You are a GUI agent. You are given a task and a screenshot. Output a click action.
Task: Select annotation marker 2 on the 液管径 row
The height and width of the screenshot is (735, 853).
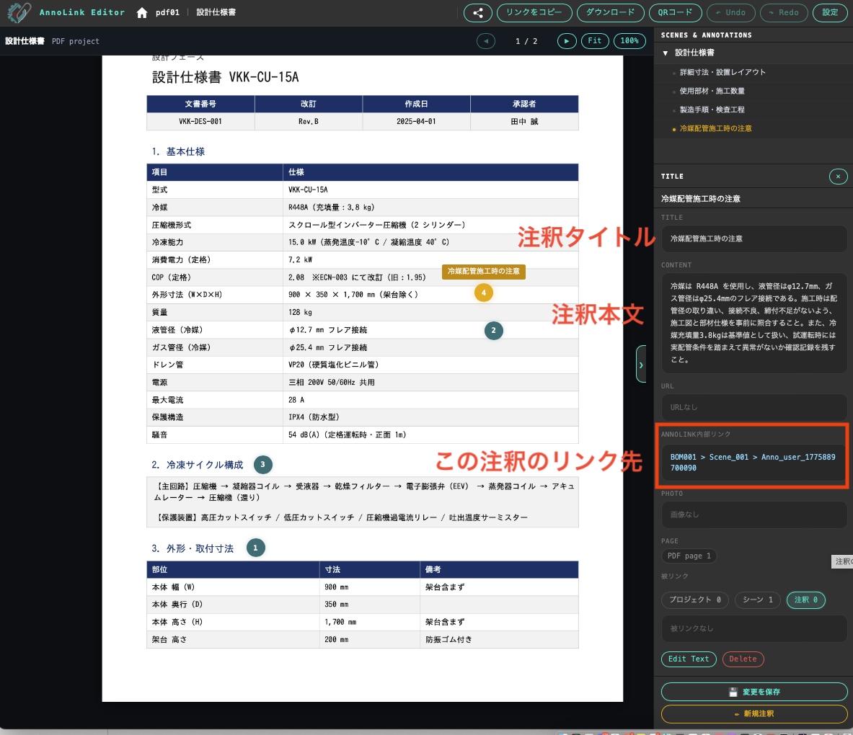click(493, 330)
